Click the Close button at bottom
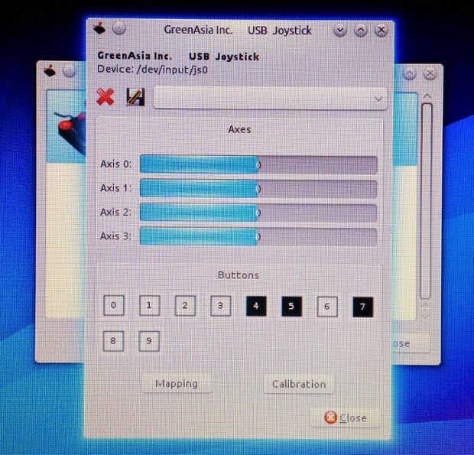This screenshot has height=455, width=474. coord(346,418)
